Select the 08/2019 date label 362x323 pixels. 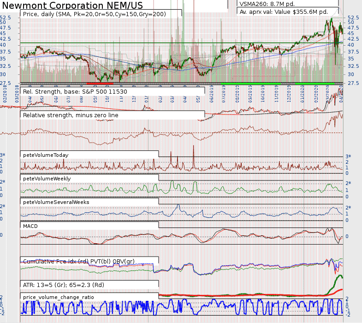(x=237, y=94)
